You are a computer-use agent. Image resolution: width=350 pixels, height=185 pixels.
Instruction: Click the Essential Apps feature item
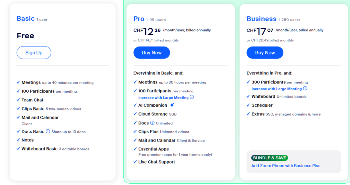(153, 149)
